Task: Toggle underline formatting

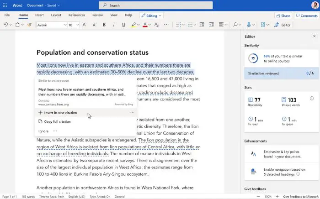Action: click(123, 25)
